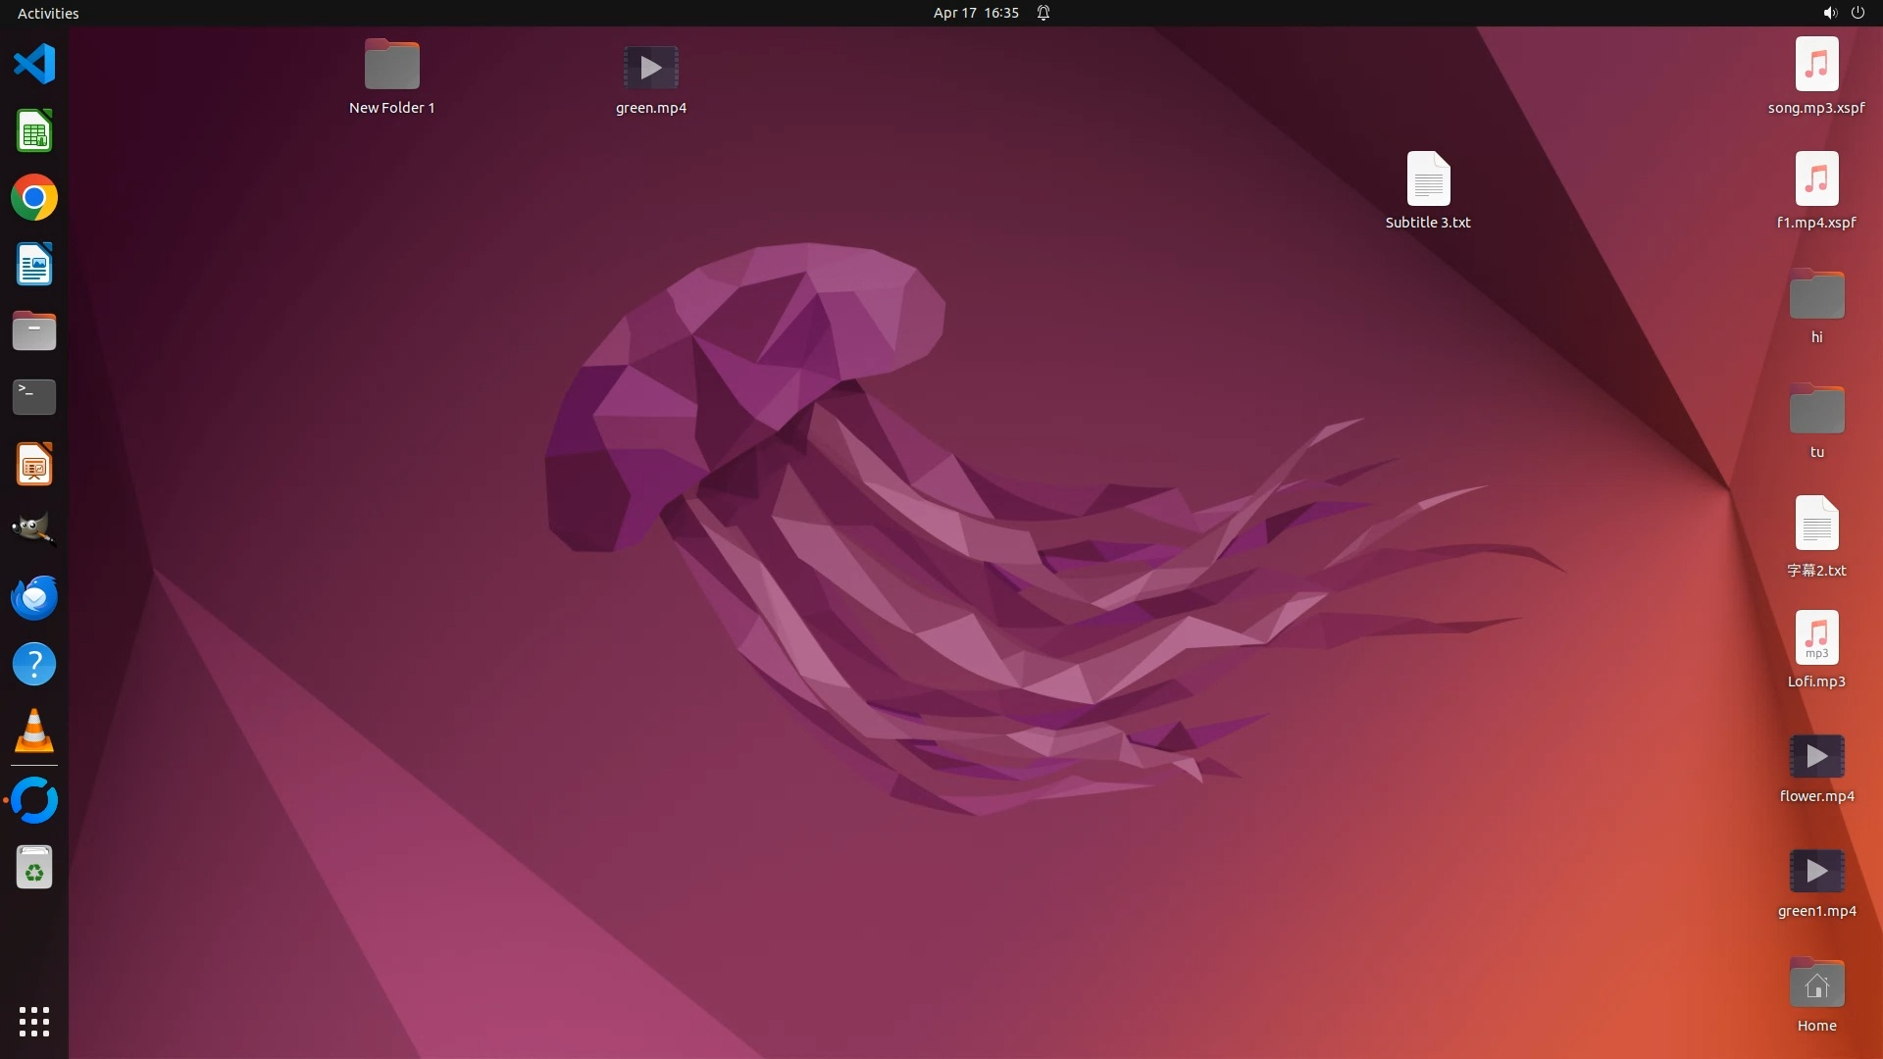Click Activities in top bar
This screenshot has height=1059, width=1883.
point(48,13)
